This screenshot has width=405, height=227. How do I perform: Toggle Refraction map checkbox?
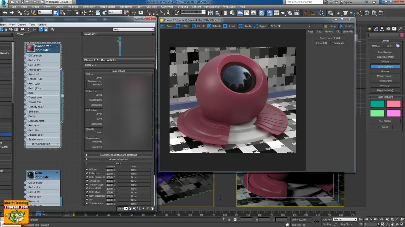pos(87,192)
